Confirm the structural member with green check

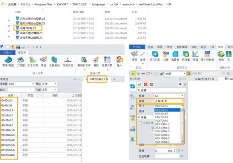tap(139, 85)
